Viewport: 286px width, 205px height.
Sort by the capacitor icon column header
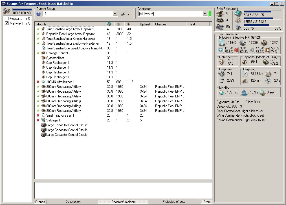click(x=131, y=24)
